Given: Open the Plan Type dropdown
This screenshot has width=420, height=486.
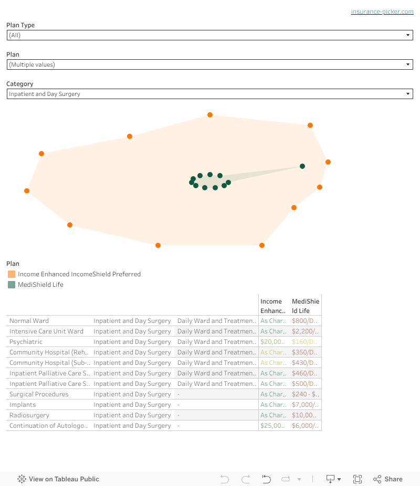Looking at the screenshot, I should pyautogui.click(x=210, y=35).
